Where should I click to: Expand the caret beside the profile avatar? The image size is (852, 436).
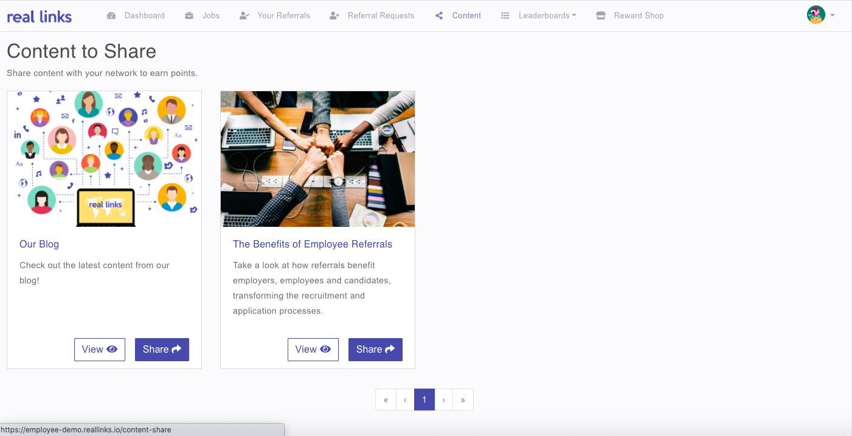(x=833, y=16)
